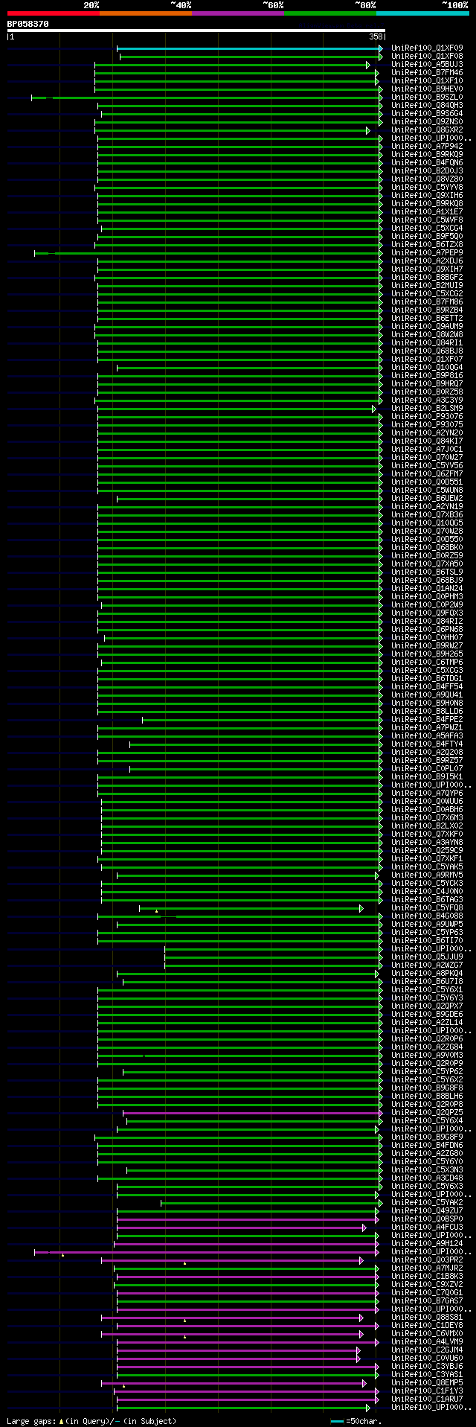Open hit UniRef100_C1DEY8

click(x=427, y=1325)
